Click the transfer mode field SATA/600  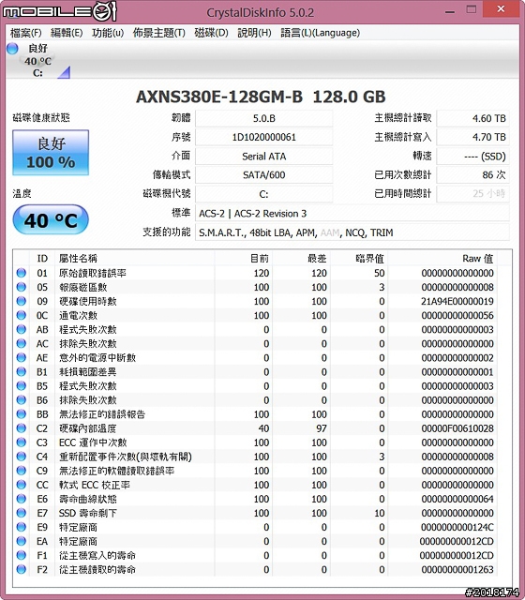coord(264,175)
